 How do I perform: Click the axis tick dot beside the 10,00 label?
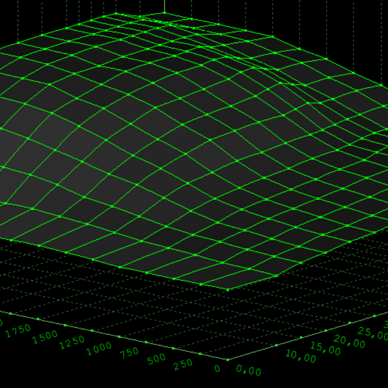point(276,345)
